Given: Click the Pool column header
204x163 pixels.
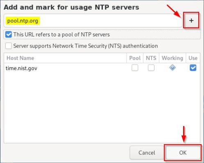Looking at the screenshot, I should point(135,58).
